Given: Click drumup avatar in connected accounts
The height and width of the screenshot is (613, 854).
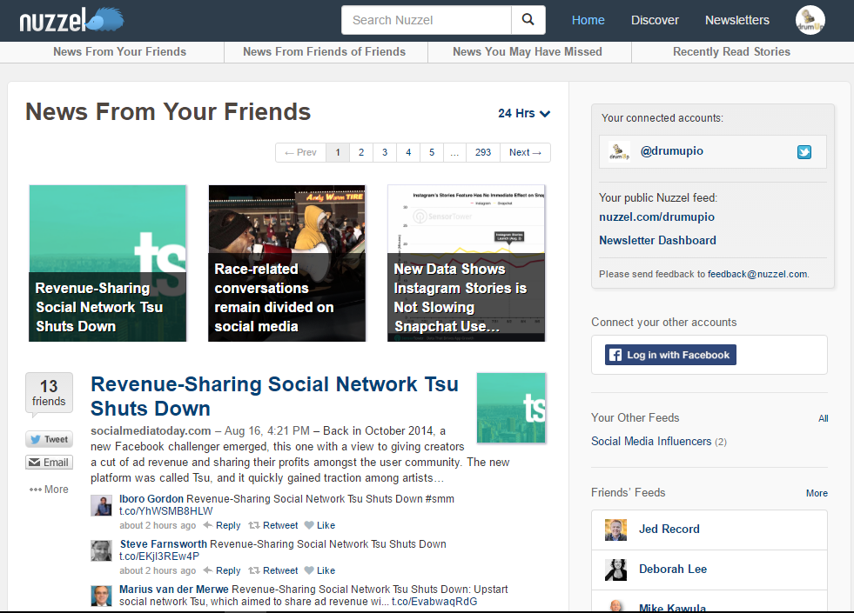Looking at the screenshot, I should pyautogui.click(x=619, y=152).
